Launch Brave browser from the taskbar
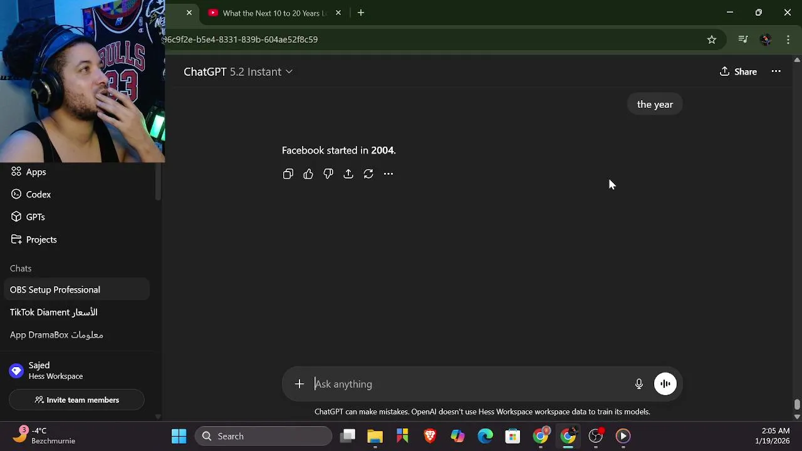The width and height of the screenshot is (802, 451). pyautogui.click(x=430, y=436)
